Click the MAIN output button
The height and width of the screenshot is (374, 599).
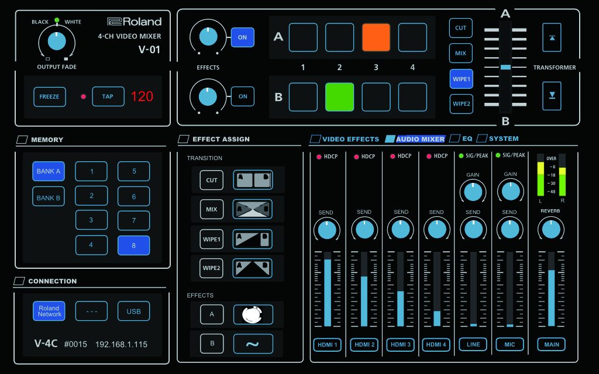point(552,345)
